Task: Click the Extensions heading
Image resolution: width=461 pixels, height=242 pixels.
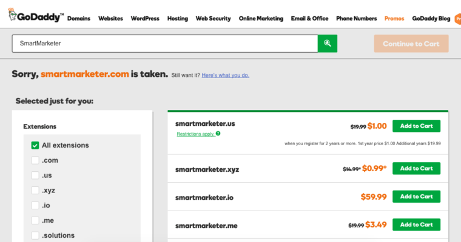Action: click(39, 126)
